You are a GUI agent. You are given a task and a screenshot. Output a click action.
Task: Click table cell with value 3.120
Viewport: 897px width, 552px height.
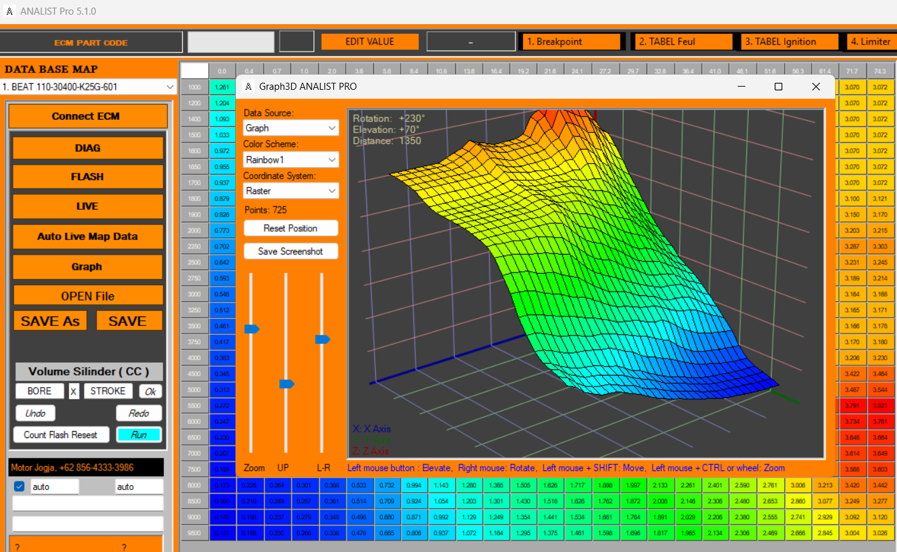(880, 517)
